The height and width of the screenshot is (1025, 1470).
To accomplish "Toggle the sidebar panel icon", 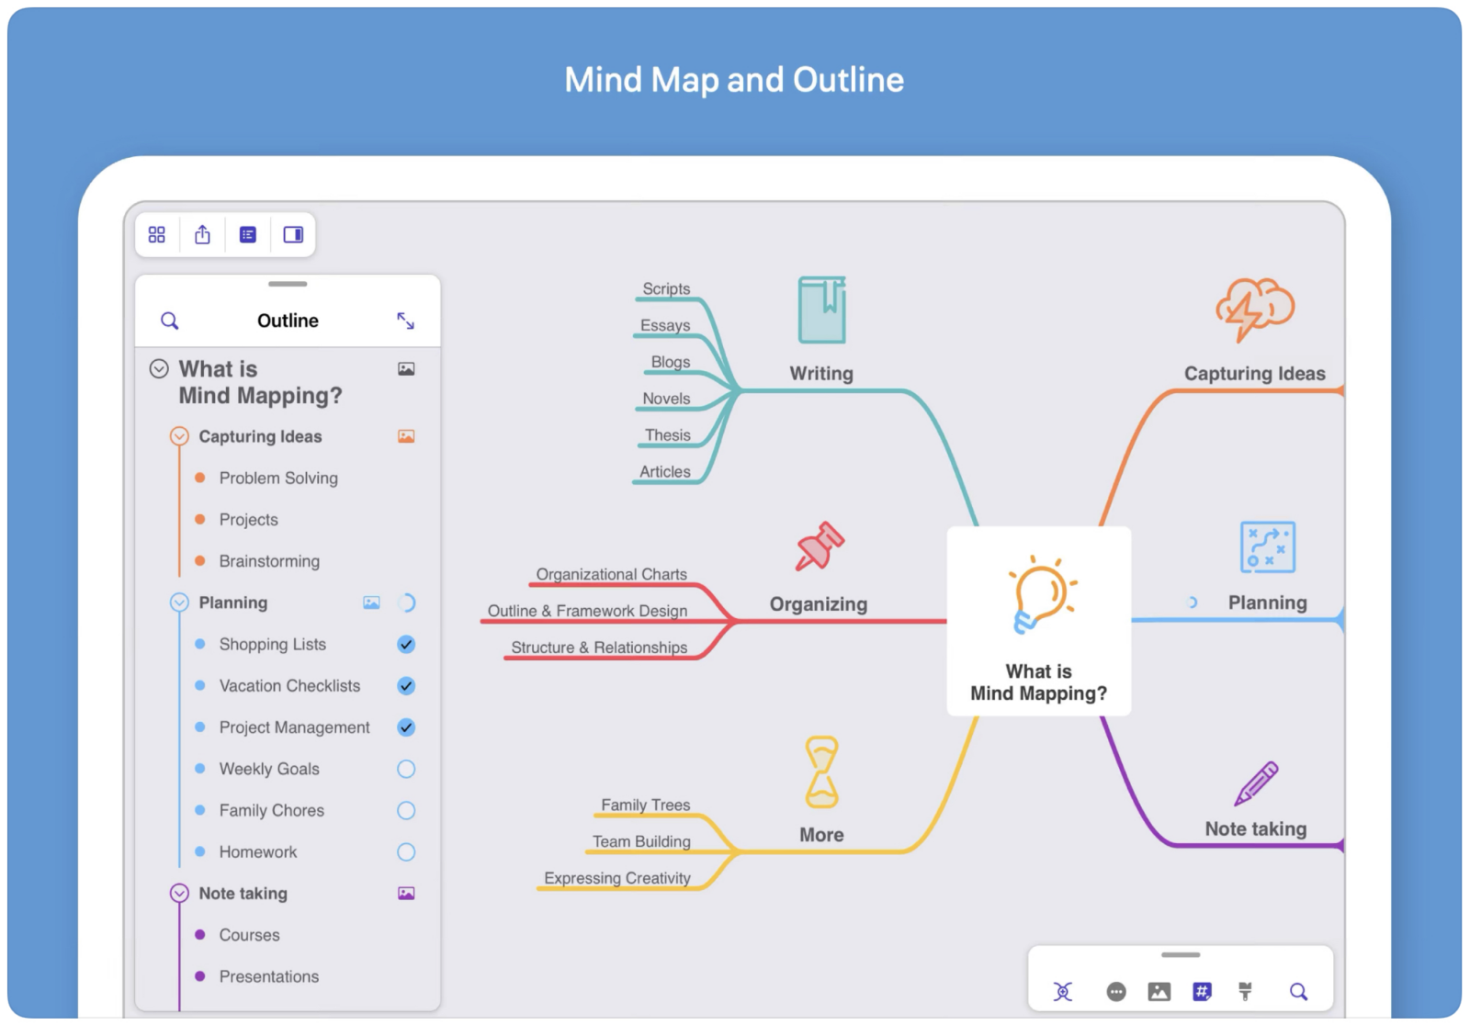I will tap(293, 235).
